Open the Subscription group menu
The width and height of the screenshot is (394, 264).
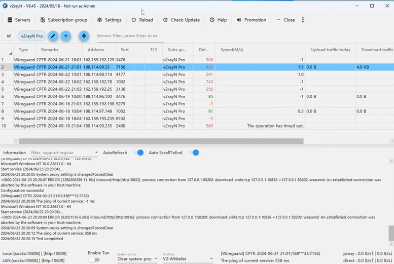click(64, 20)
